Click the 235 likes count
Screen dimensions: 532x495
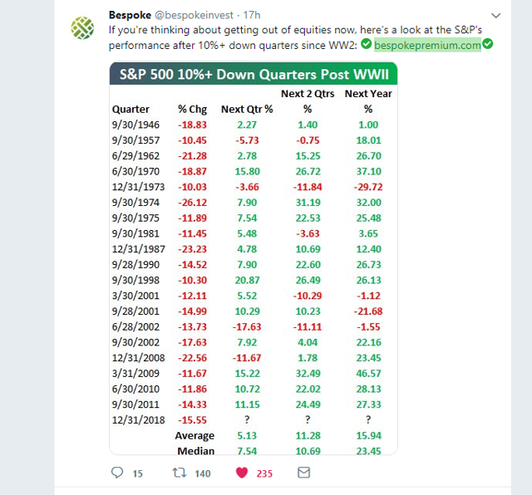tap(266, 473)
